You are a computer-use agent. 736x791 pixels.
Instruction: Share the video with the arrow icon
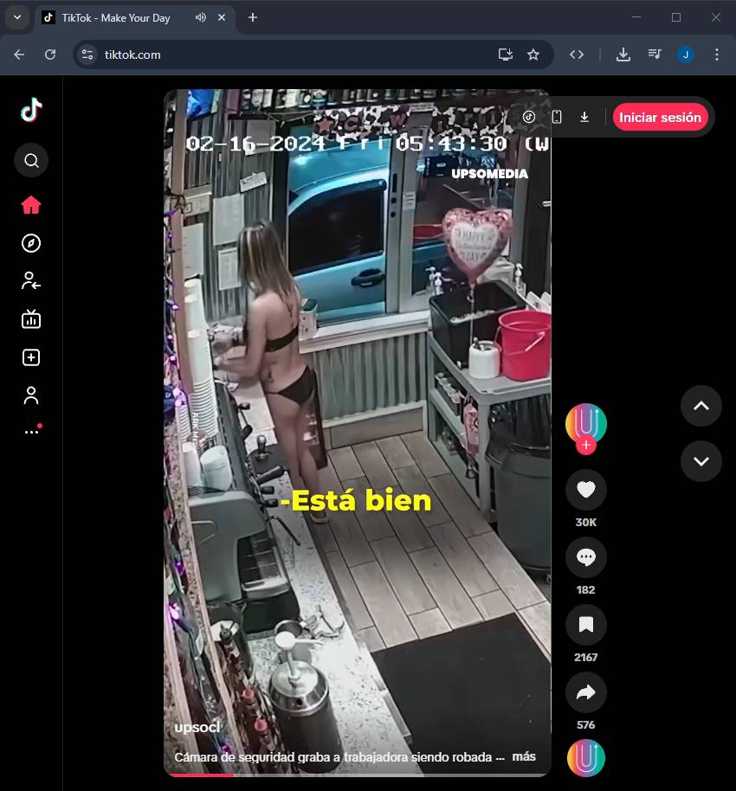pyautogui.click(x=586, y=692)
